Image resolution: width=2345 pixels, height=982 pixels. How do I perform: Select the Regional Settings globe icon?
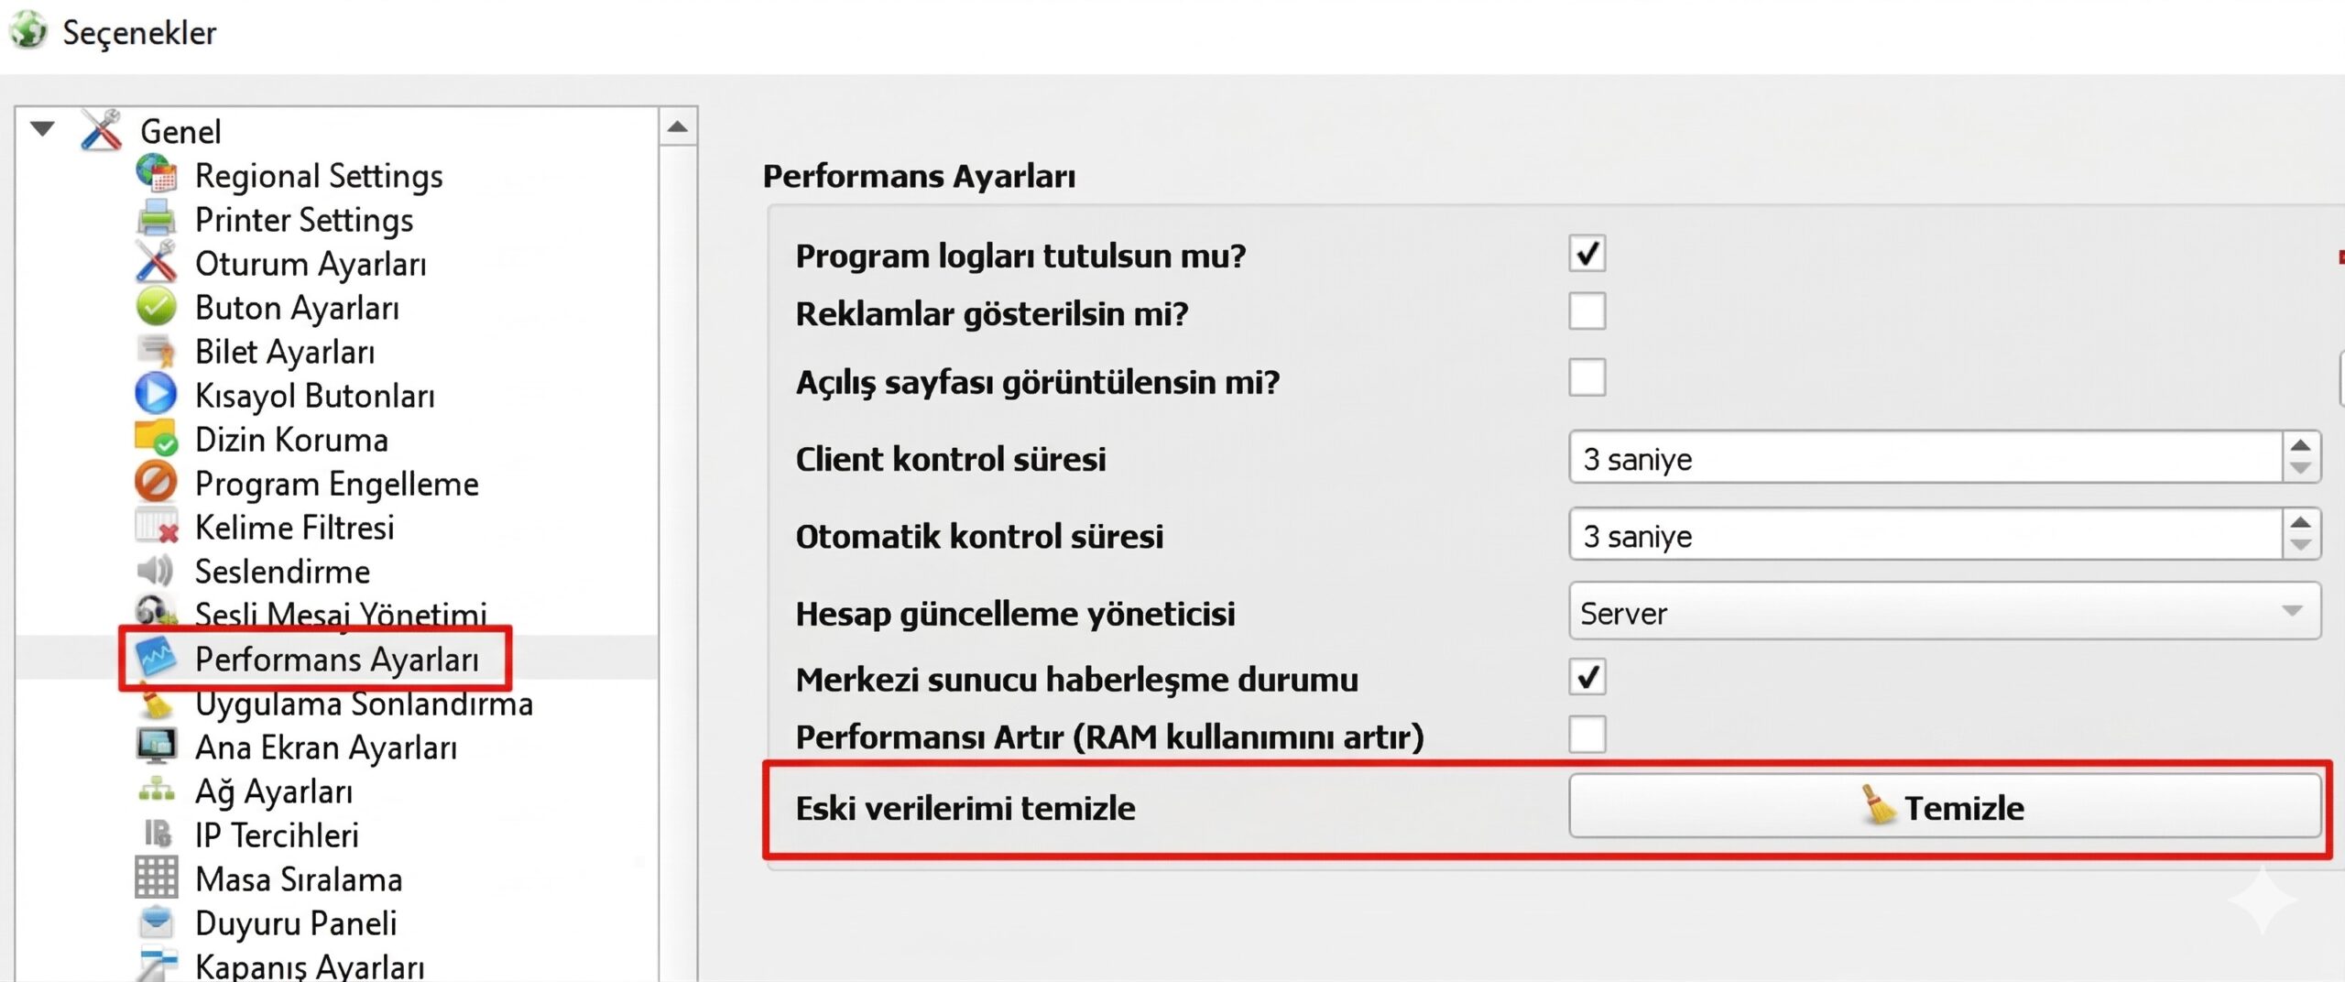[x=158, y=175]
